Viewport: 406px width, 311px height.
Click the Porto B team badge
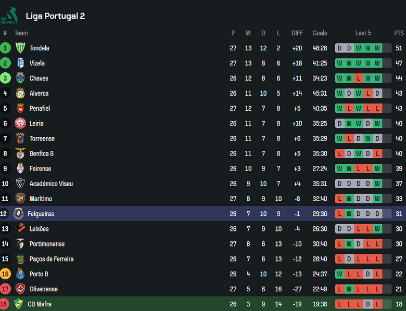pyautogui.click(x=20, y=274)
